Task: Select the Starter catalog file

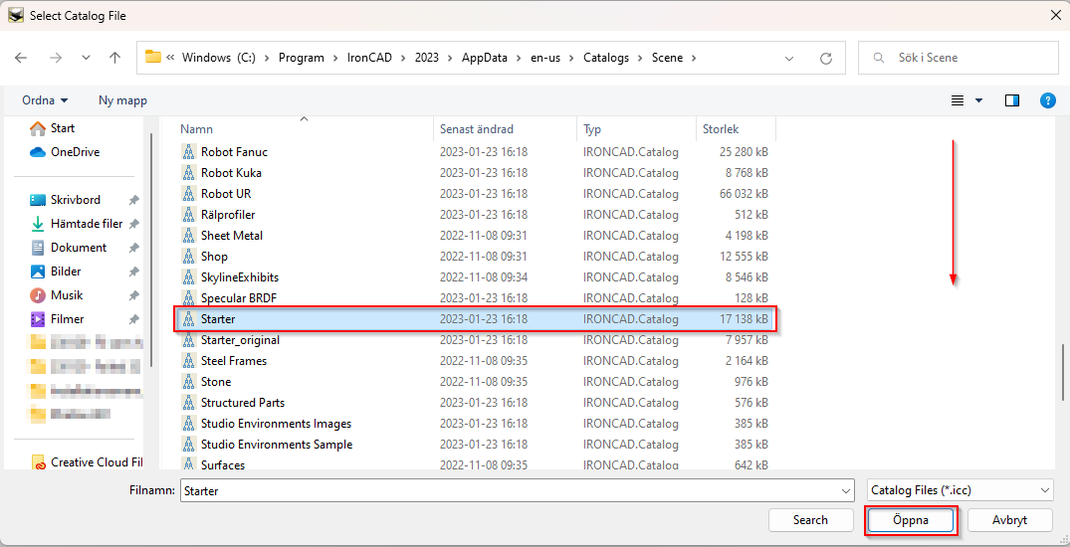Action: pyautogui.click(x=475, y=319)
